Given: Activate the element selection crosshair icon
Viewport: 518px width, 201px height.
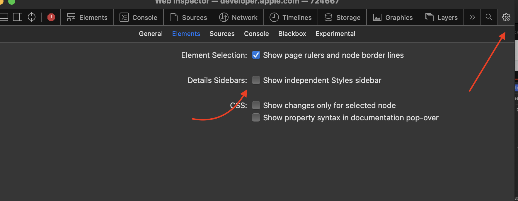Looking at the screenshot, I should click(x=32, y=17).
